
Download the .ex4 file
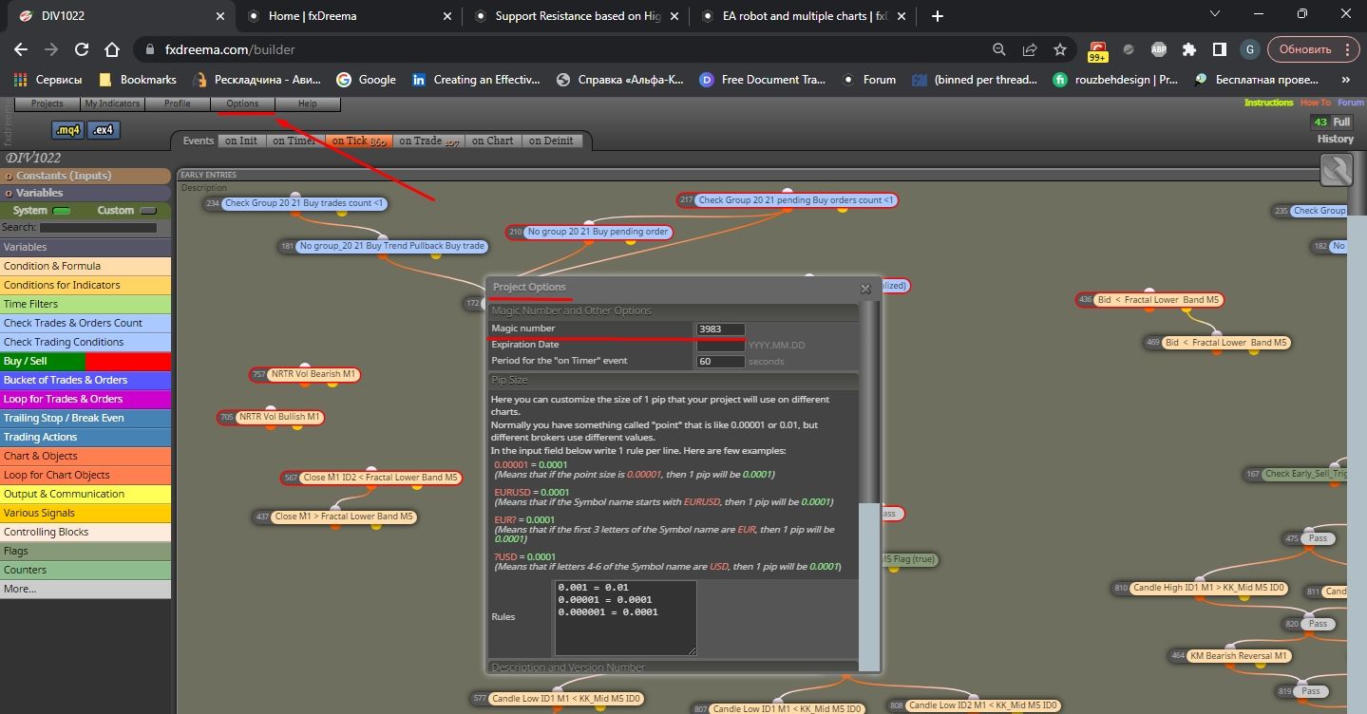coord(104,130)
